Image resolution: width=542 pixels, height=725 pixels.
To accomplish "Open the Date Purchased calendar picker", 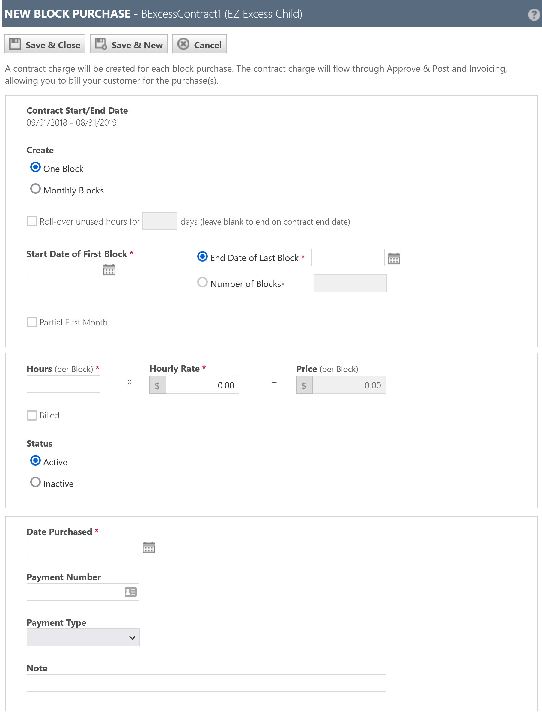I will pos(148,547).
